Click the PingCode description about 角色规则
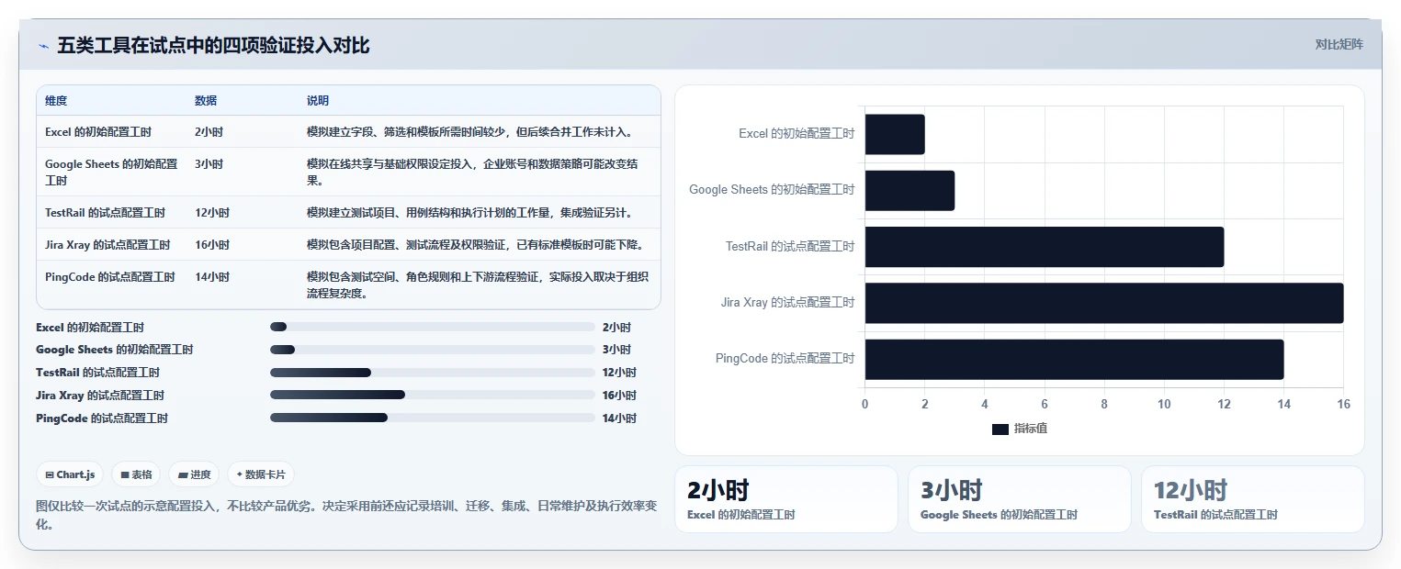Viewport: 1401px width, 569px height. pos(478,285)
